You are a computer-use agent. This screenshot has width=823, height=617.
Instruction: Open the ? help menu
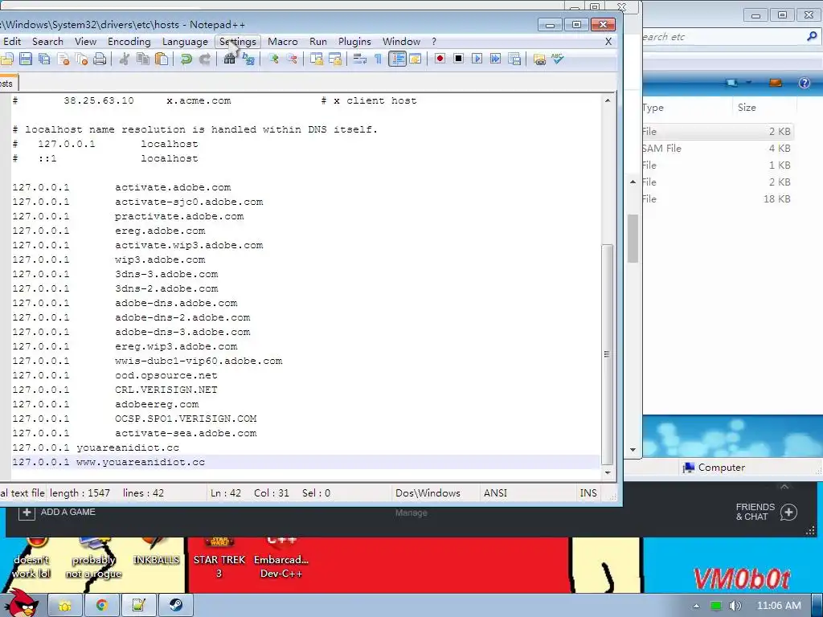pyautogui.click(x=434, y=42)
